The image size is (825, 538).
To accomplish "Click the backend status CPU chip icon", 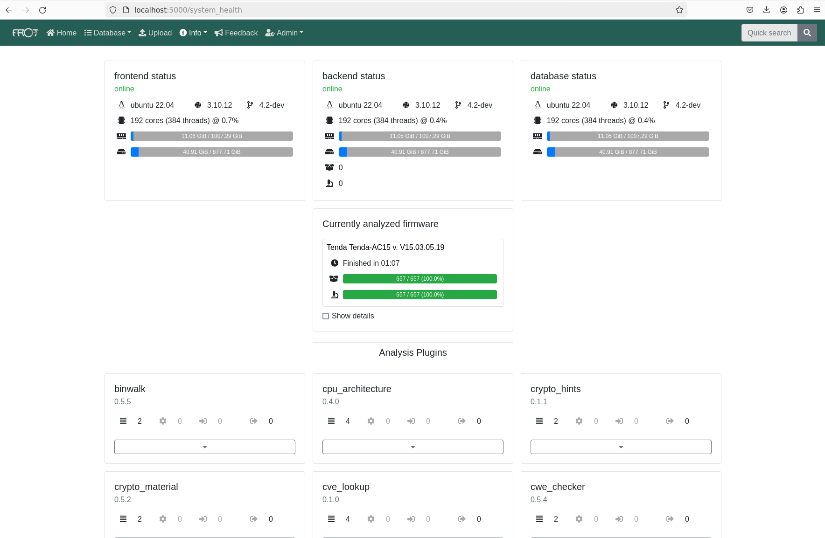I will (x=329, y=120).
